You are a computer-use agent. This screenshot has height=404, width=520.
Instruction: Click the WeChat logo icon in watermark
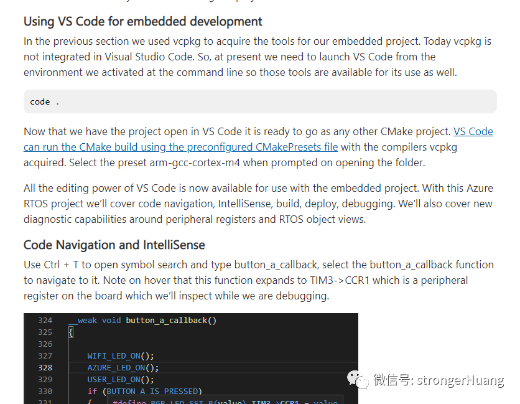click(358, 380)
